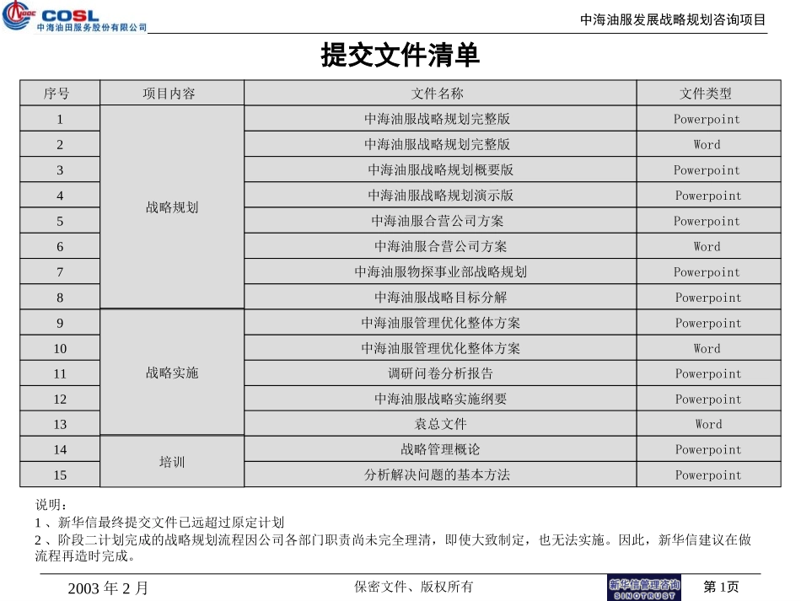This screenshot has width=801, height=601.
Task: Click file name 中海油服战略规划演示版
Action: click(440, 195)
